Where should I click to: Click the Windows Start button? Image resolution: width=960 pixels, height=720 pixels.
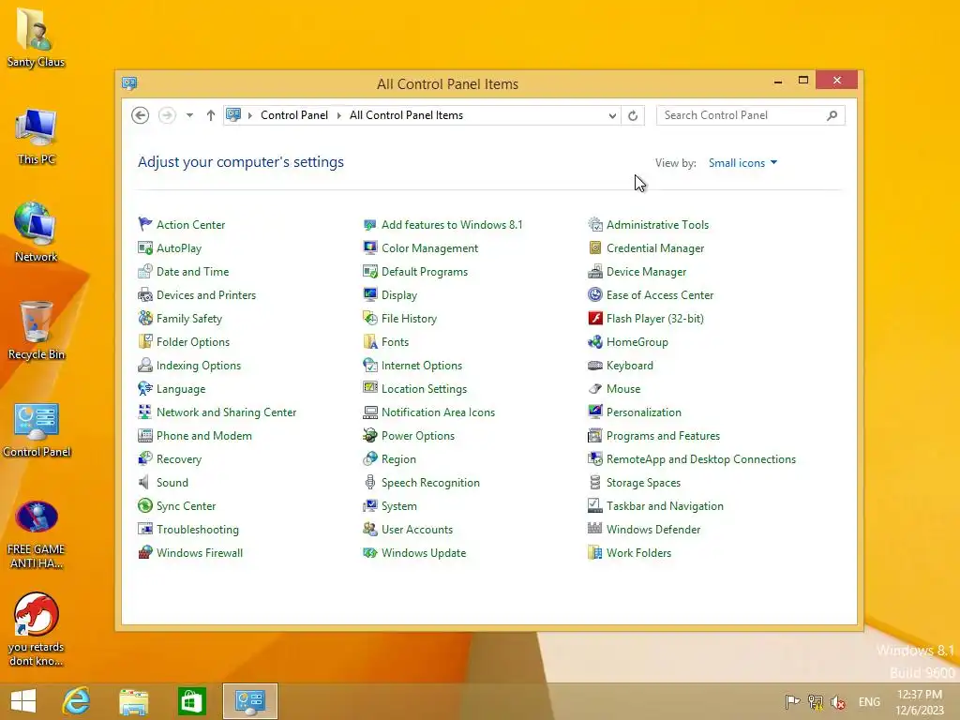(23, 701)
